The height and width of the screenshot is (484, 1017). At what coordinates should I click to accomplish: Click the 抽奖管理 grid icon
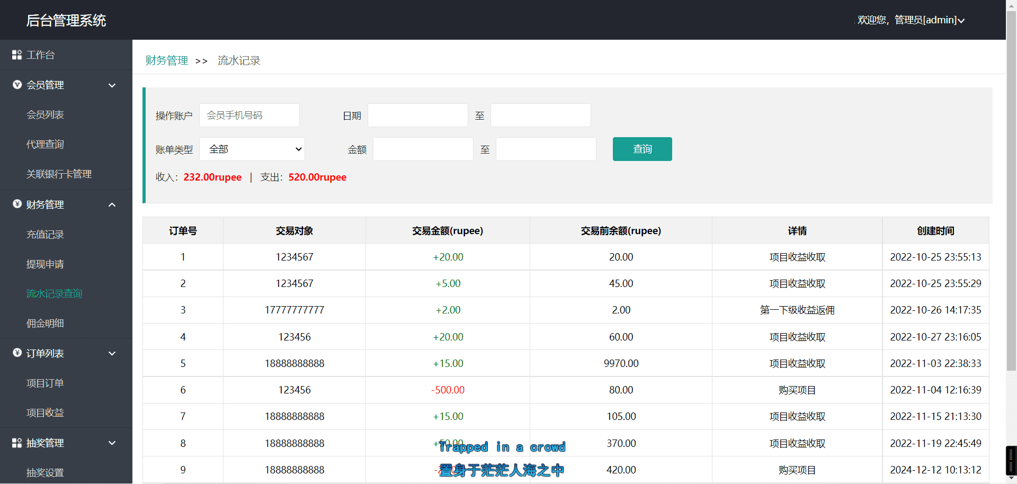tap(17, 443)
